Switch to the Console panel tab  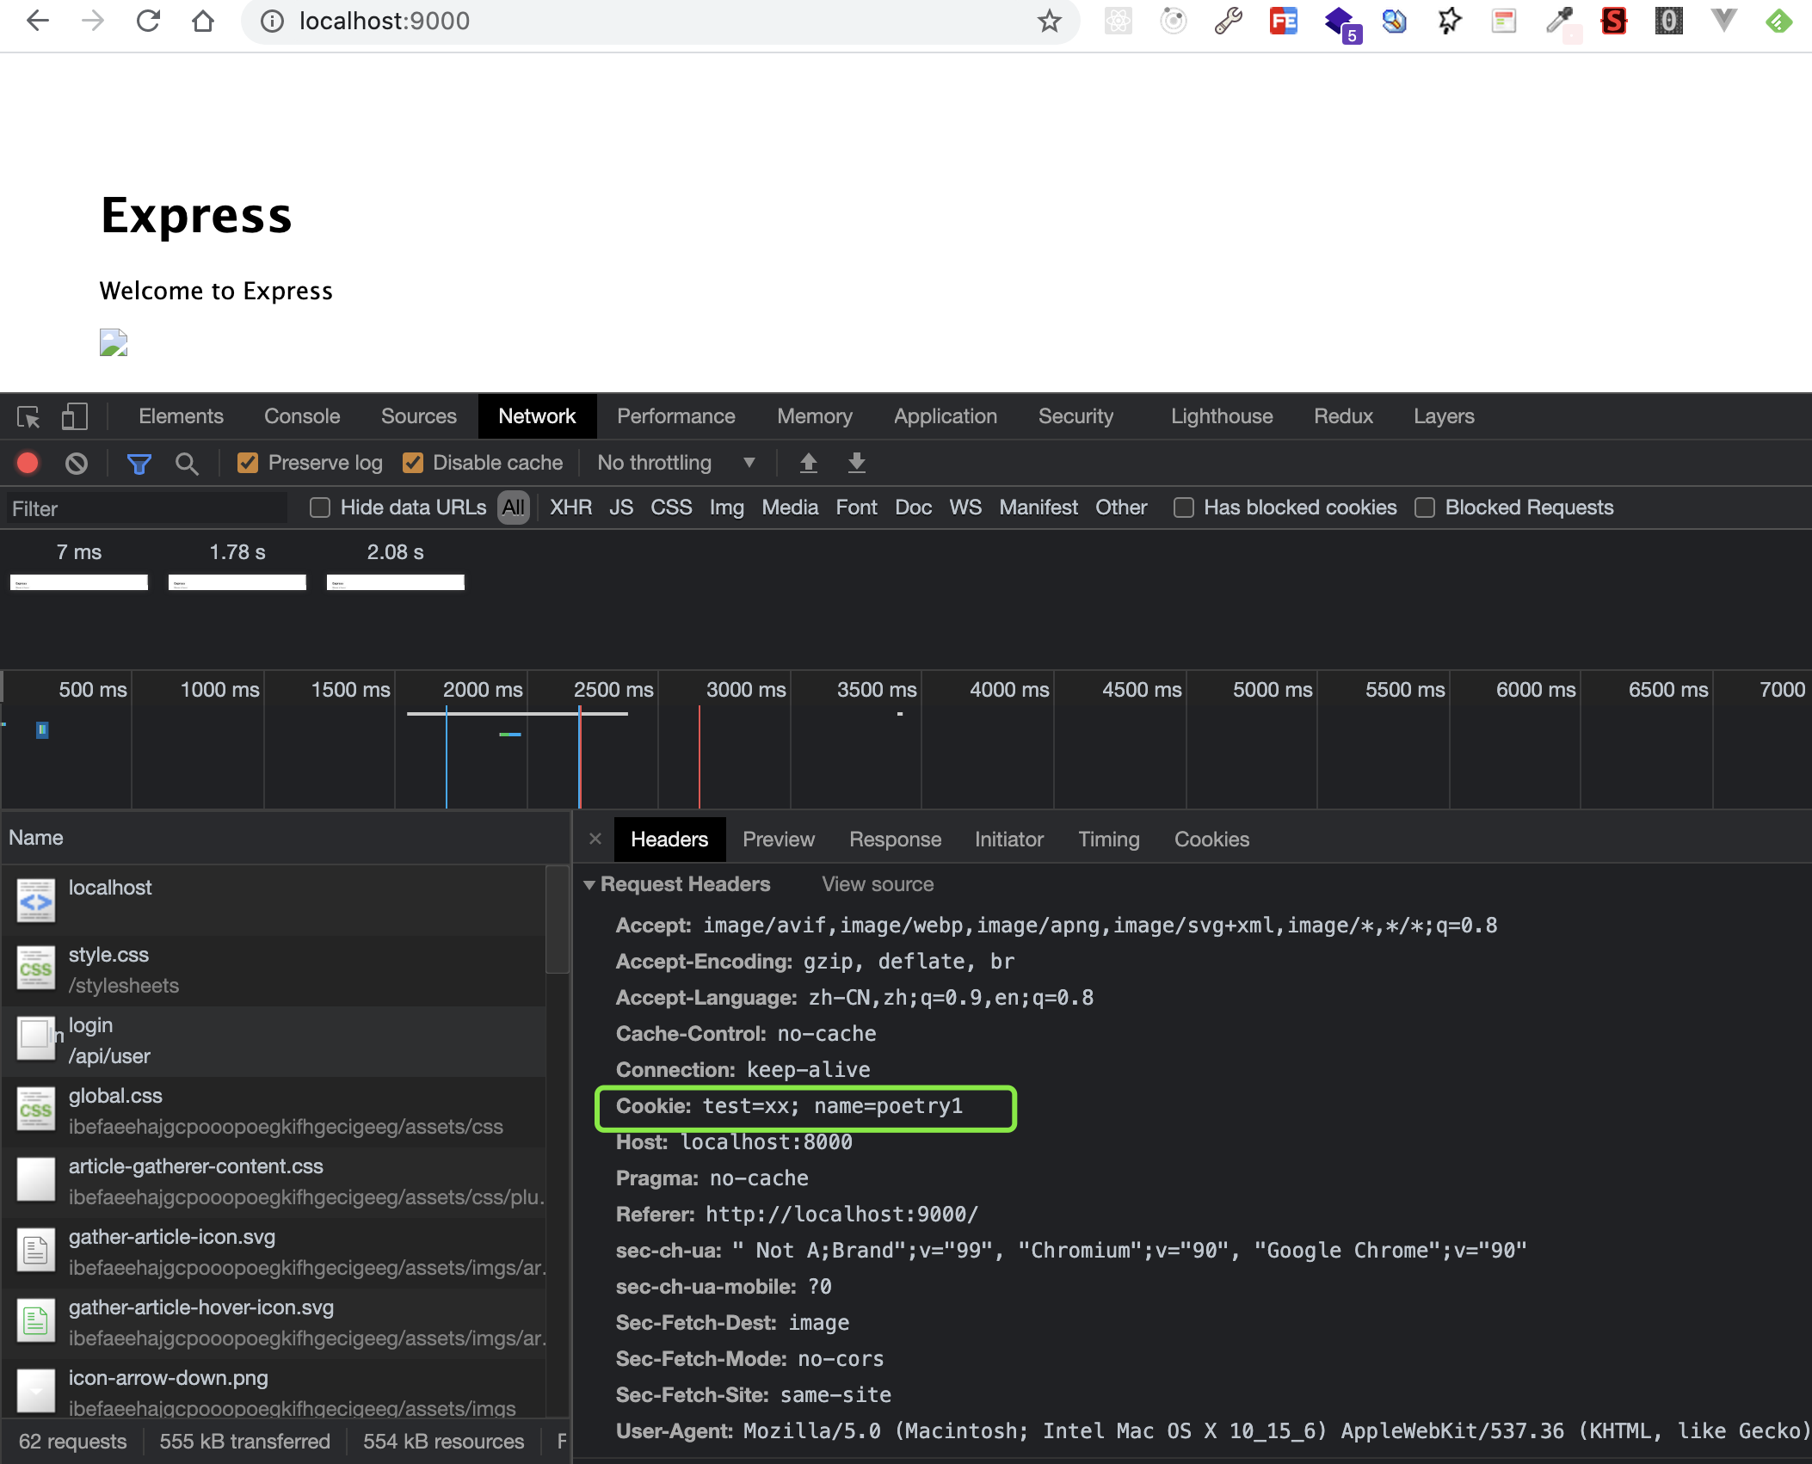(302, 416)
